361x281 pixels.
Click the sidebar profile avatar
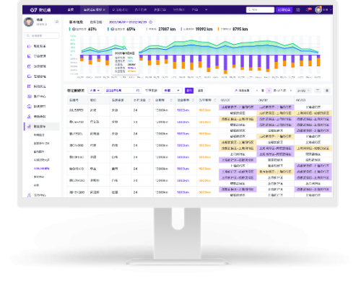point(29,22)
